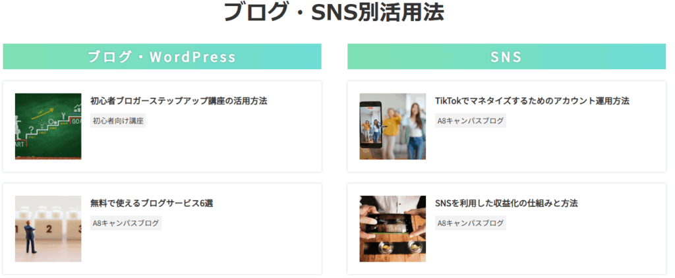This screenshot has height=278, width=675.
Task: Open the TikTok phone recording thumbnail
Action: click(x=393, y=126)
